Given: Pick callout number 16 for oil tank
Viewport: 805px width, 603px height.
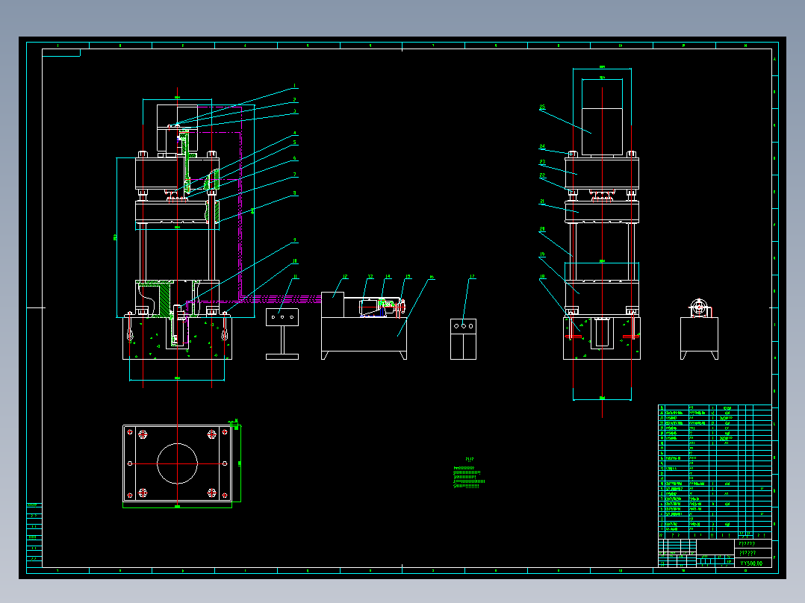Looking at the screenshot, I should coord(432,277).
